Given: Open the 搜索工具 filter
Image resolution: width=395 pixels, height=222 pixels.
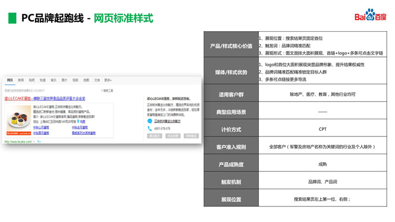Looking at the screenshot, I should (x=107, y=90).
